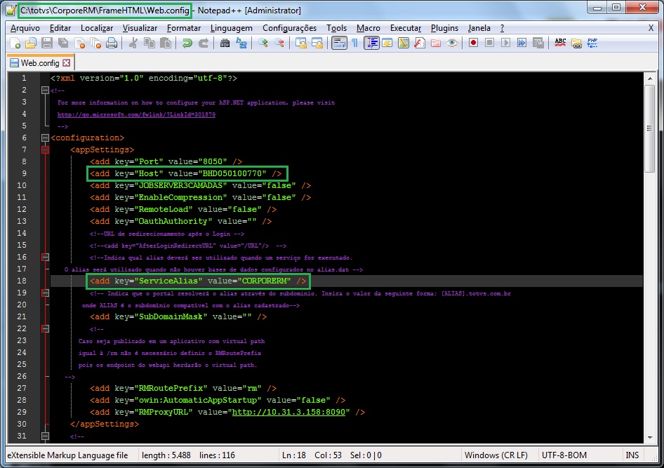Open Find with the binoculars icon

(225, 43)
